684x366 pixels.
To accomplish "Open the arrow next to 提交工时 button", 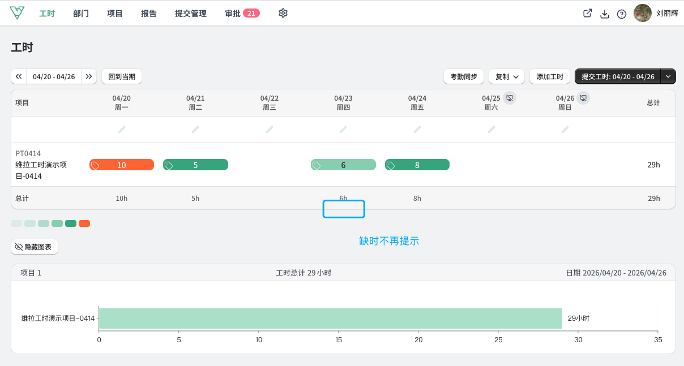I will click(668, 76).
